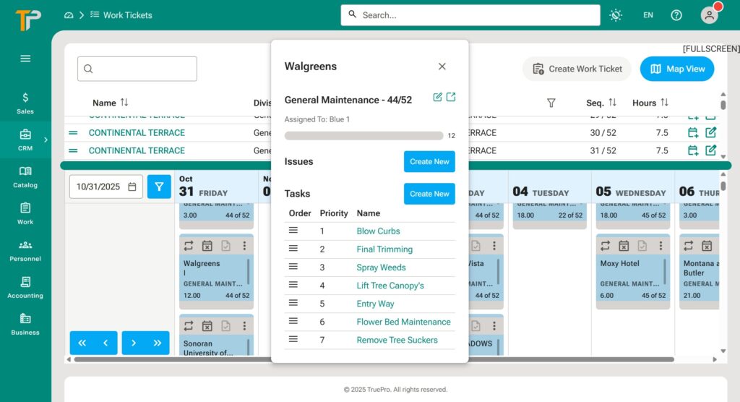Open the Blow Curbs task link

click(x=378, y=231)
